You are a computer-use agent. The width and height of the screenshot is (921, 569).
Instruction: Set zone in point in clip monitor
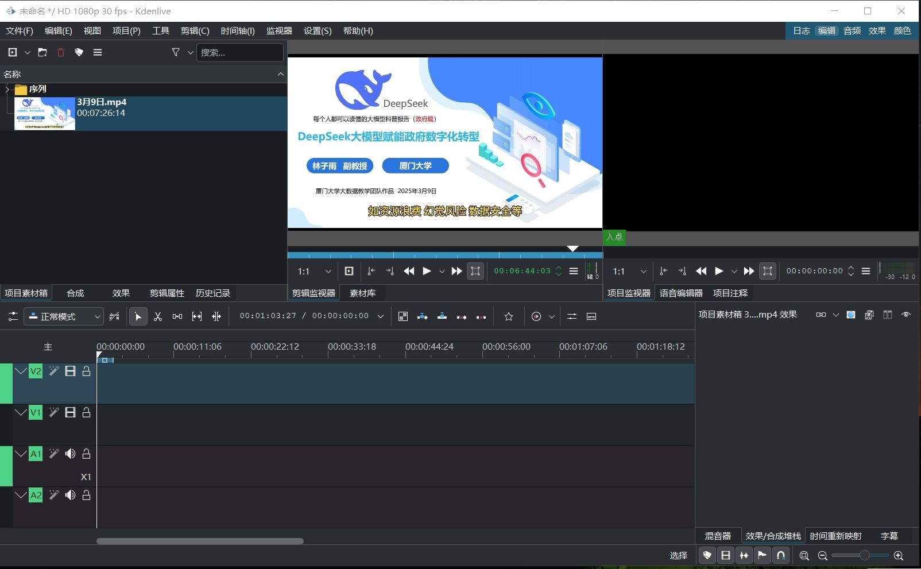tap(372, 271)
